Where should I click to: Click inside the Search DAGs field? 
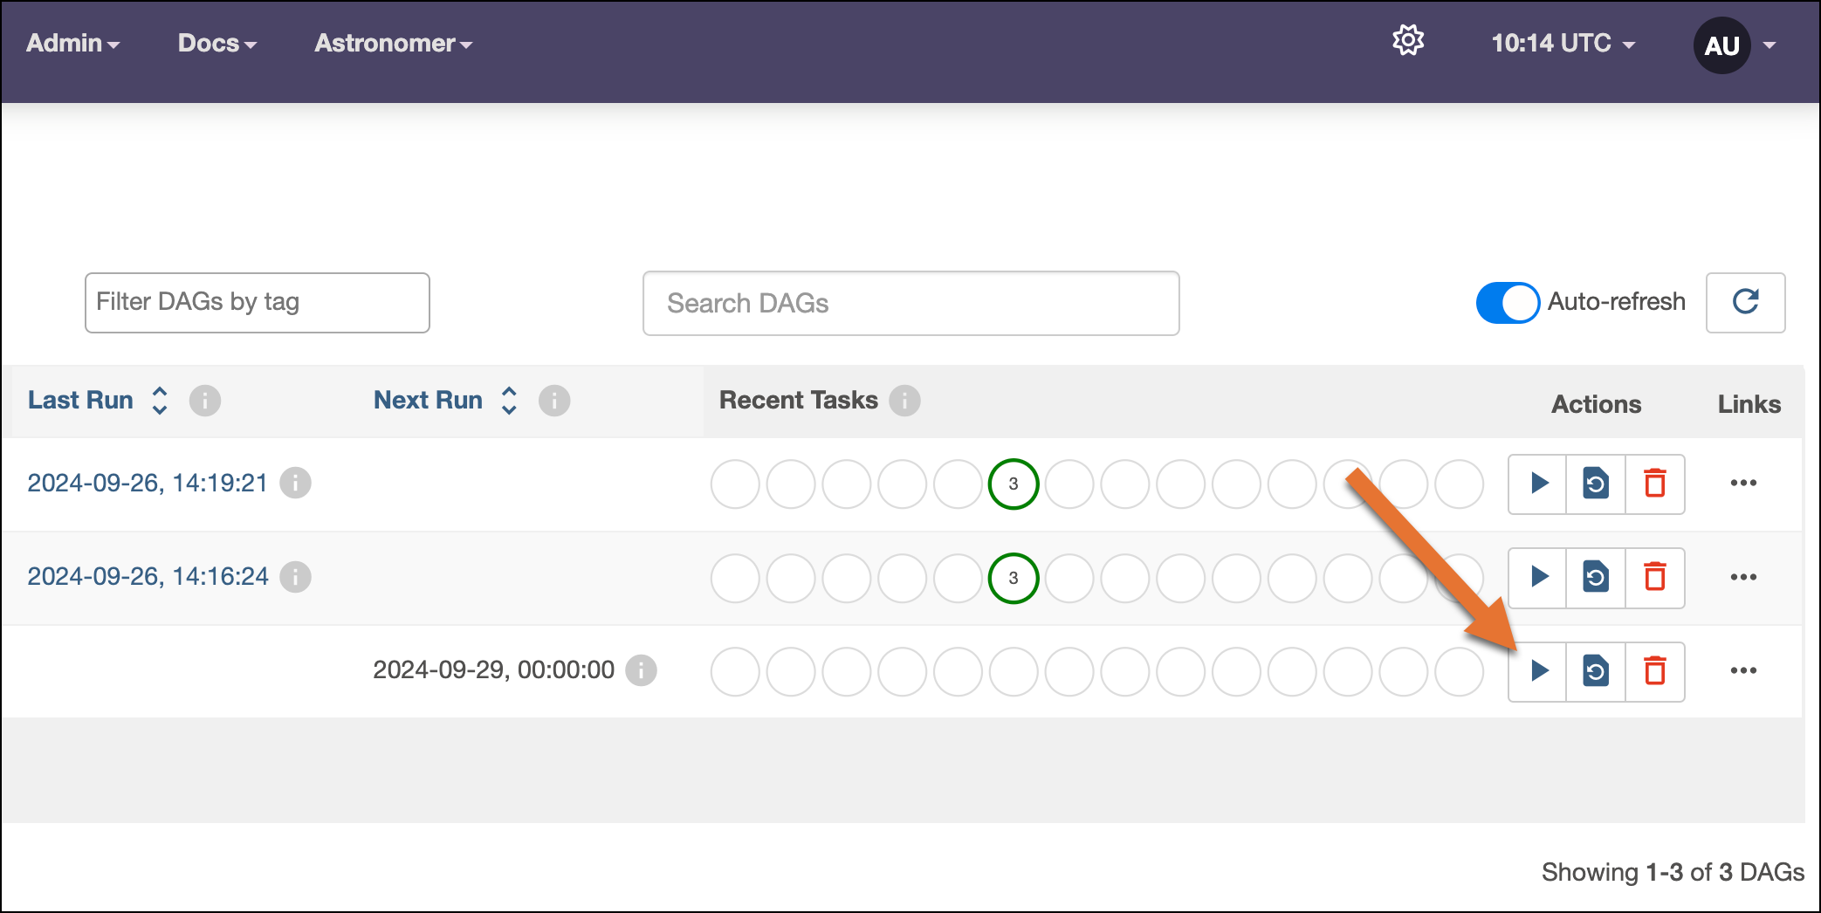(910, 303)
